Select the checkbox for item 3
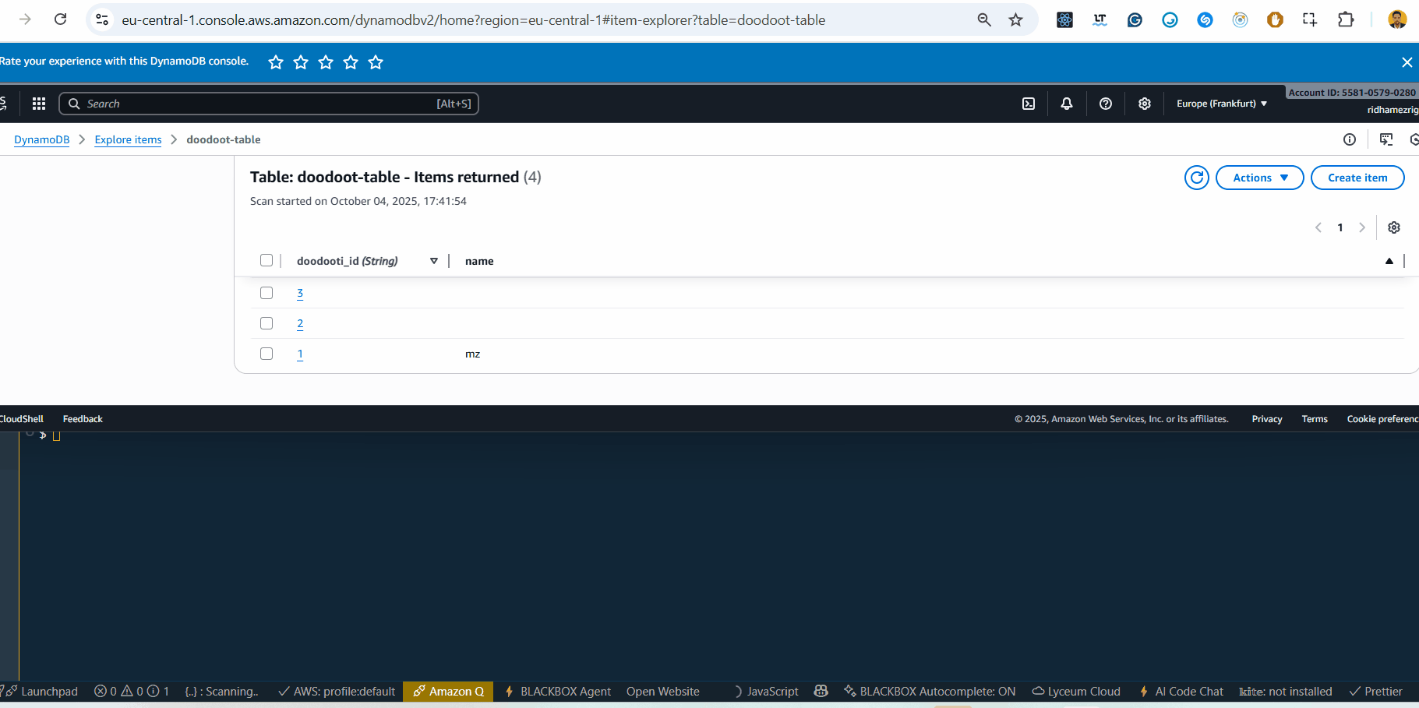The height and width of the screenshot is (708, 1419). (x=267, y=293)
